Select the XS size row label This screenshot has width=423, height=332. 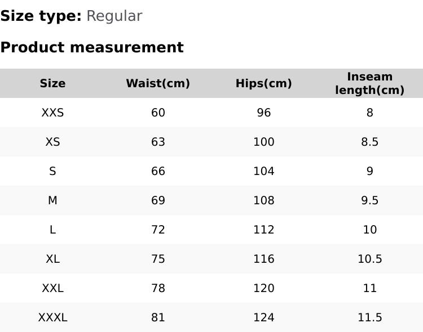(52, 142)
